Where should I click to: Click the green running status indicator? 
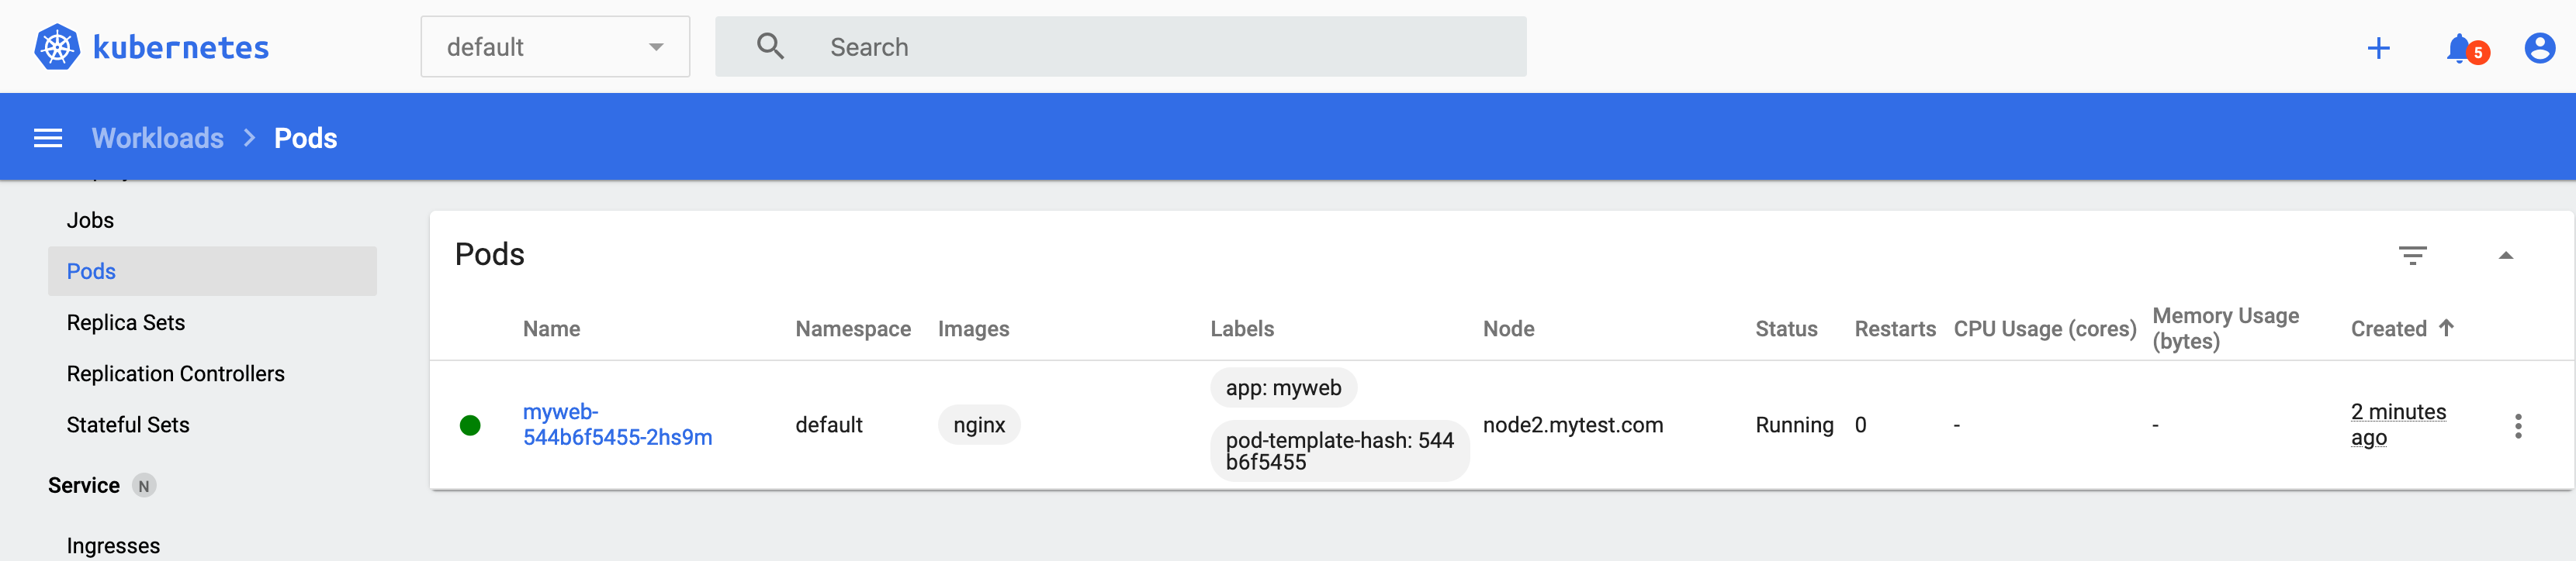pyautogui.click(x=470, y=426)
